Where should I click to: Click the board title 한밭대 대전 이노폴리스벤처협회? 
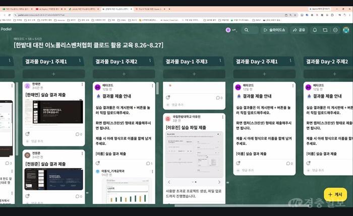click(x=89, y=45)
